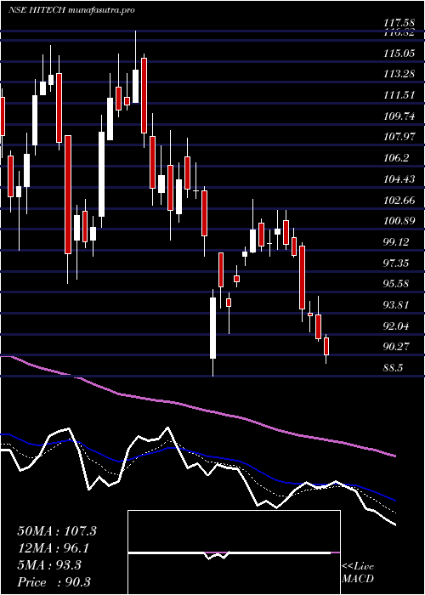This screenshot has height=595, width=425.
Task: Select the 113.28 price axis label
Action: pos(399,74)
